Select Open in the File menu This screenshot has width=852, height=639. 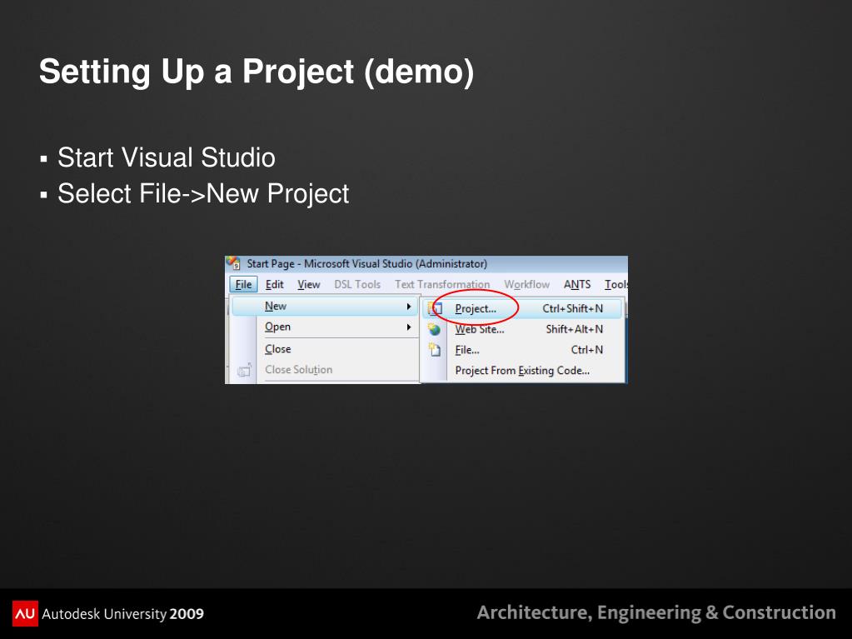pos(324,327)
